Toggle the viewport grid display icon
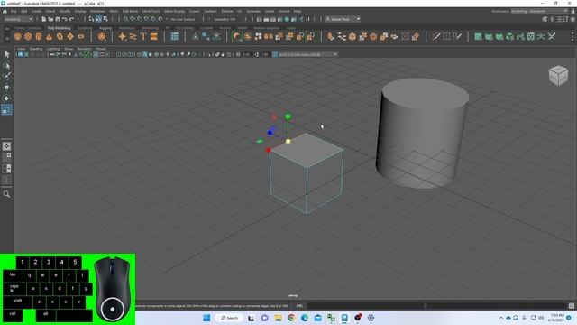Image resolution: width=577 pixels, height=325 pixels. coord(96,54)
